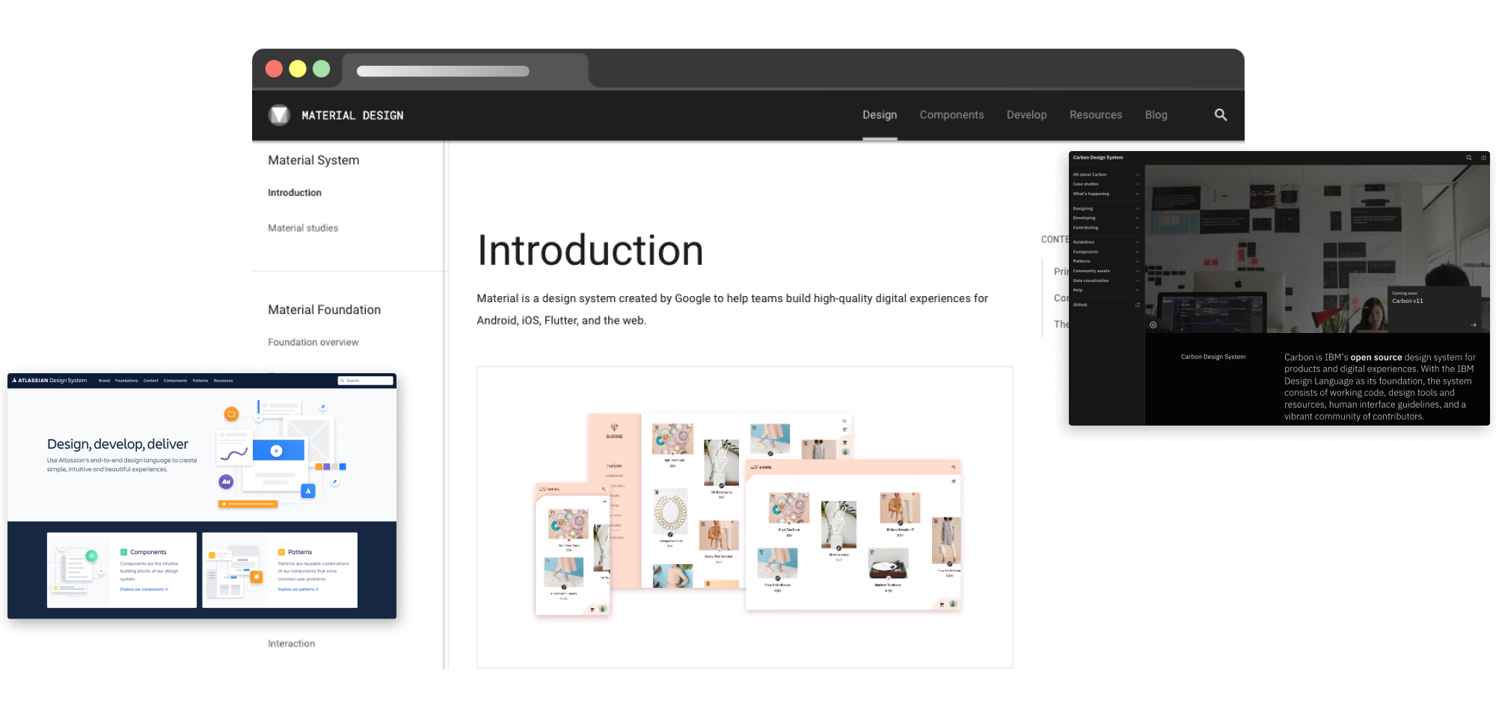
Task: Open Blog tab in Material header
Action: click(1156, 114)
